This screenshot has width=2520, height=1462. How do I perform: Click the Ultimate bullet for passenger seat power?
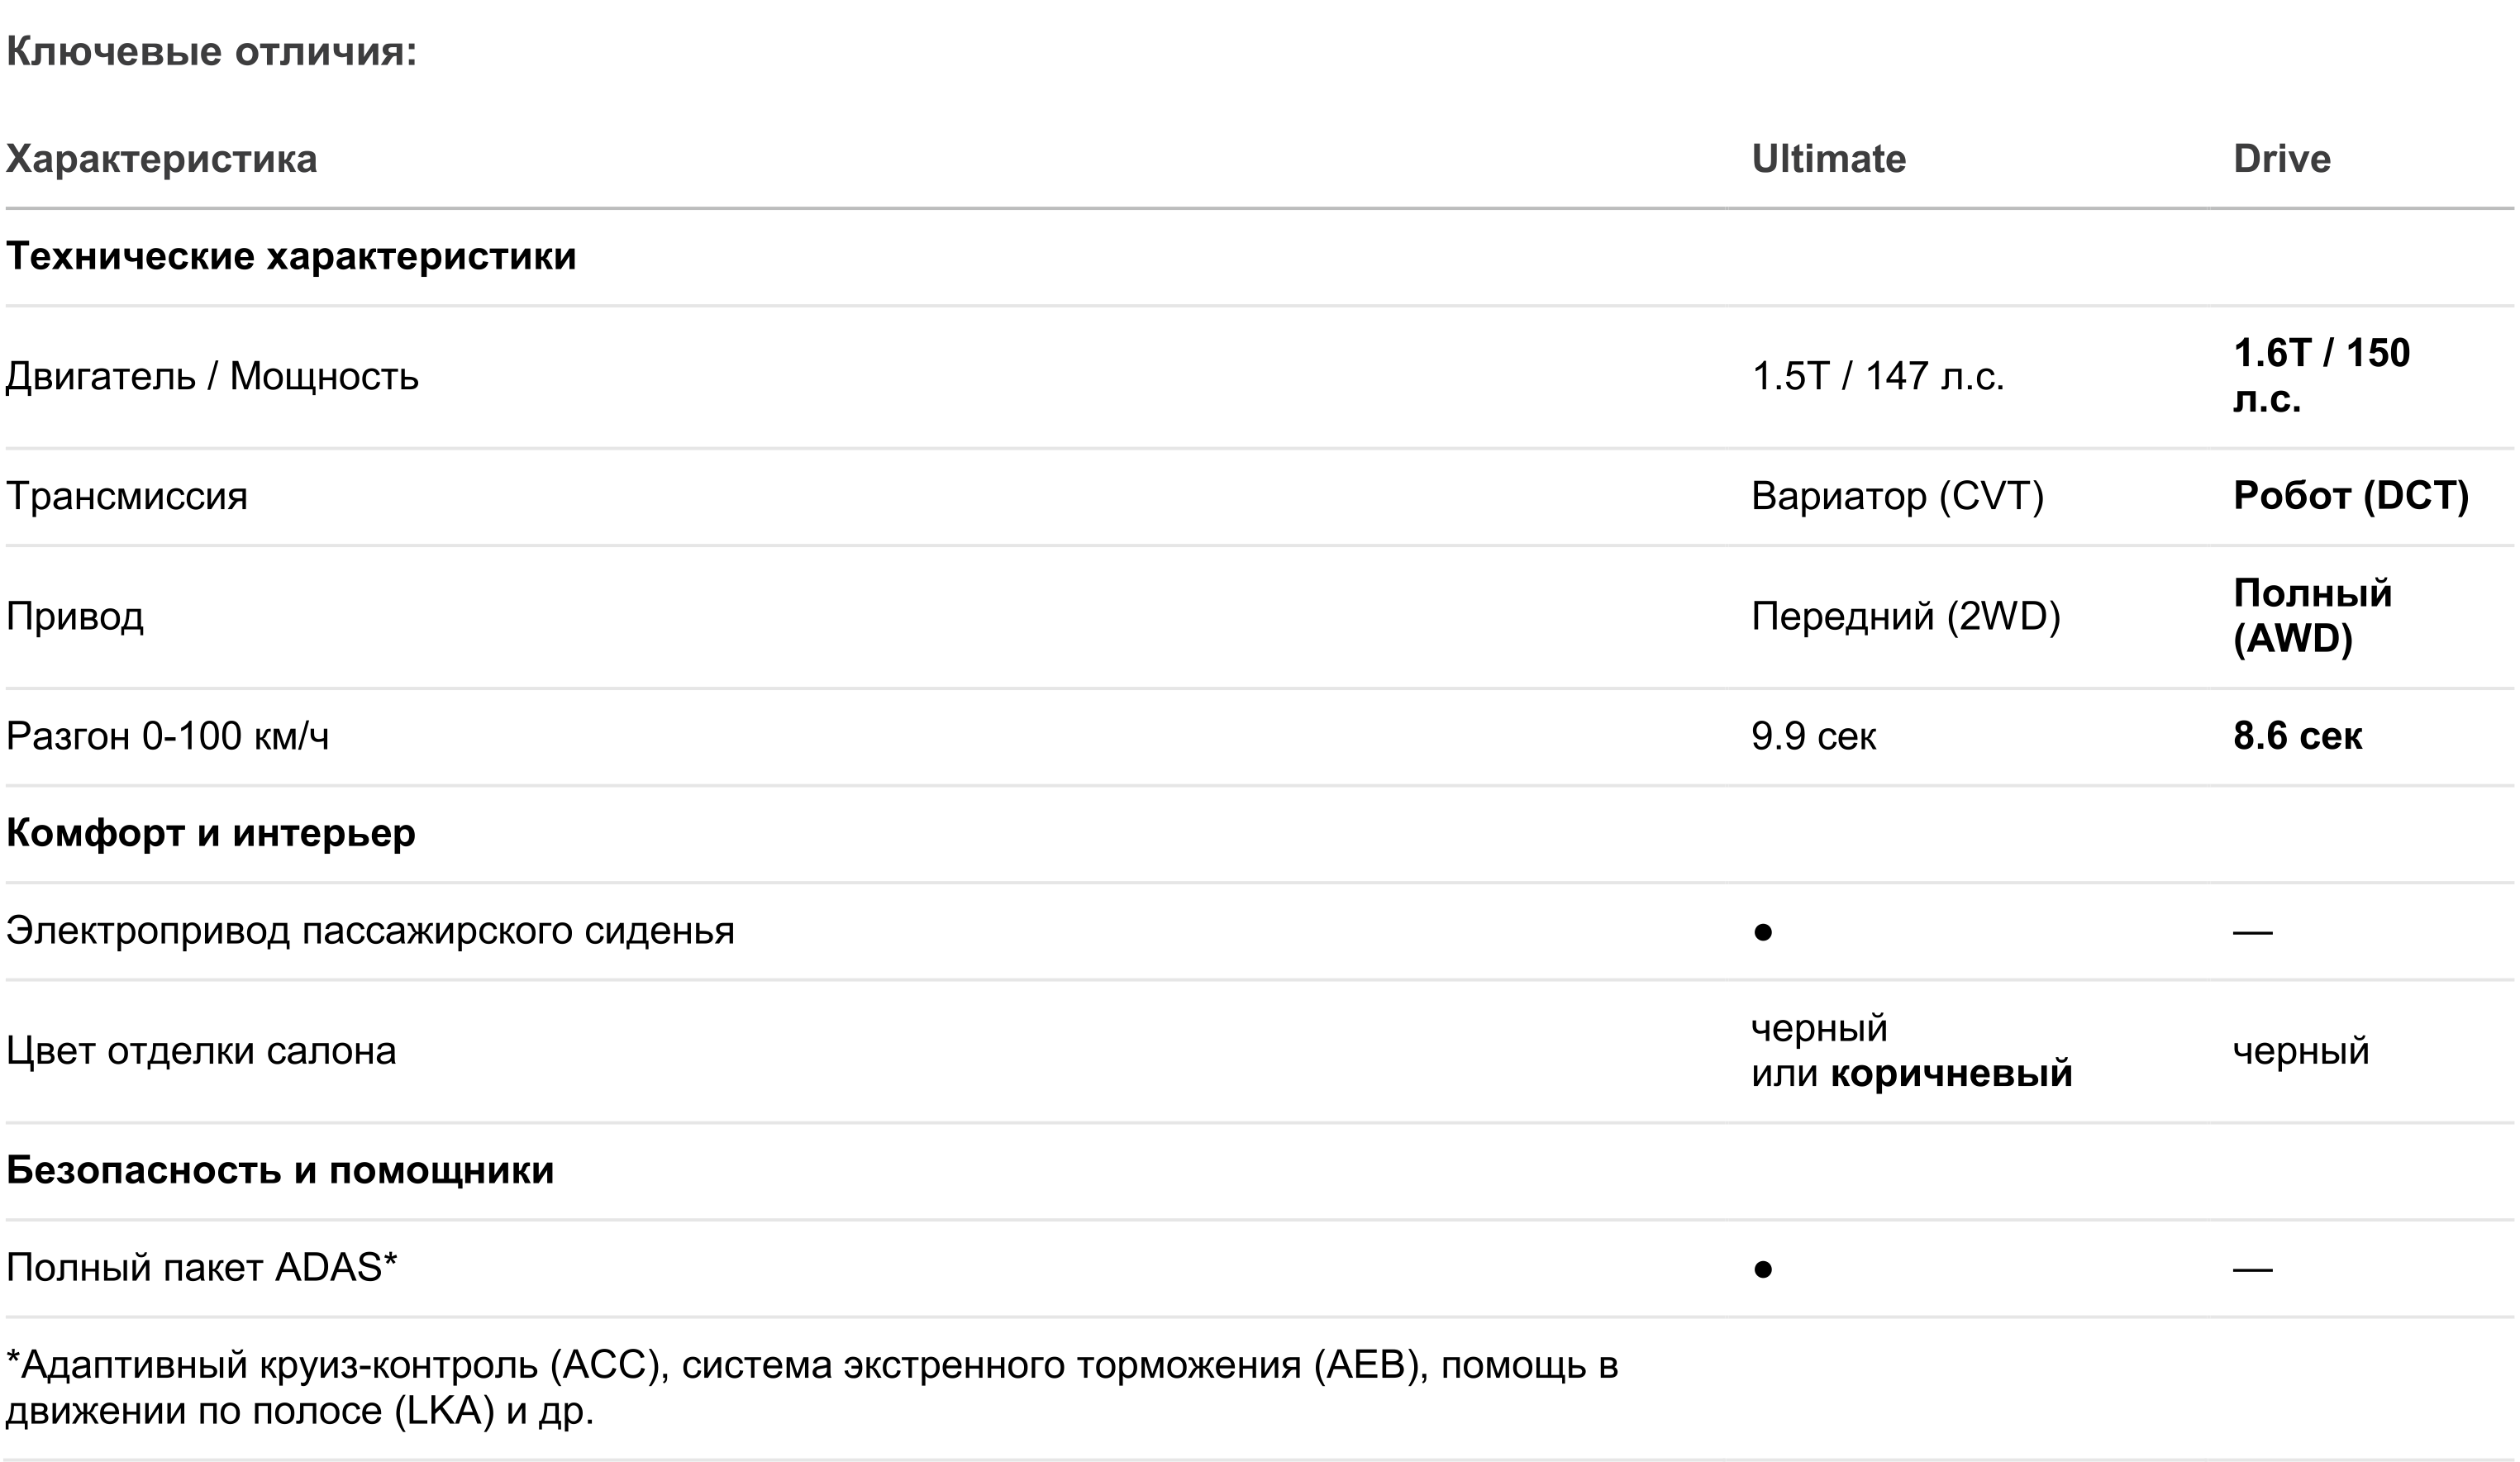tap(1763, 932)
